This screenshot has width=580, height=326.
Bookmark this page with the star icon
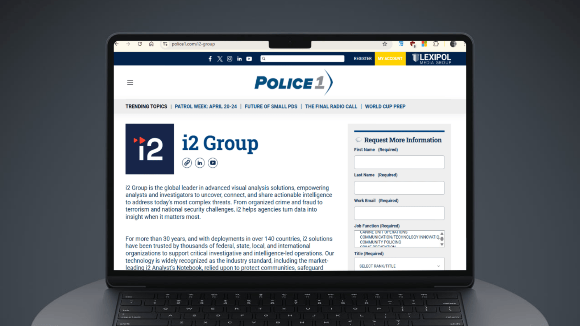[385, 44]
